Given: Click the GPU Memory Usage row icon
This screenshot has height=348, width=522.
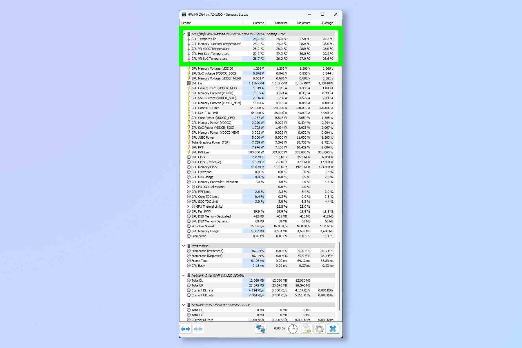Looking at the screenshot, I should [189, 231].
